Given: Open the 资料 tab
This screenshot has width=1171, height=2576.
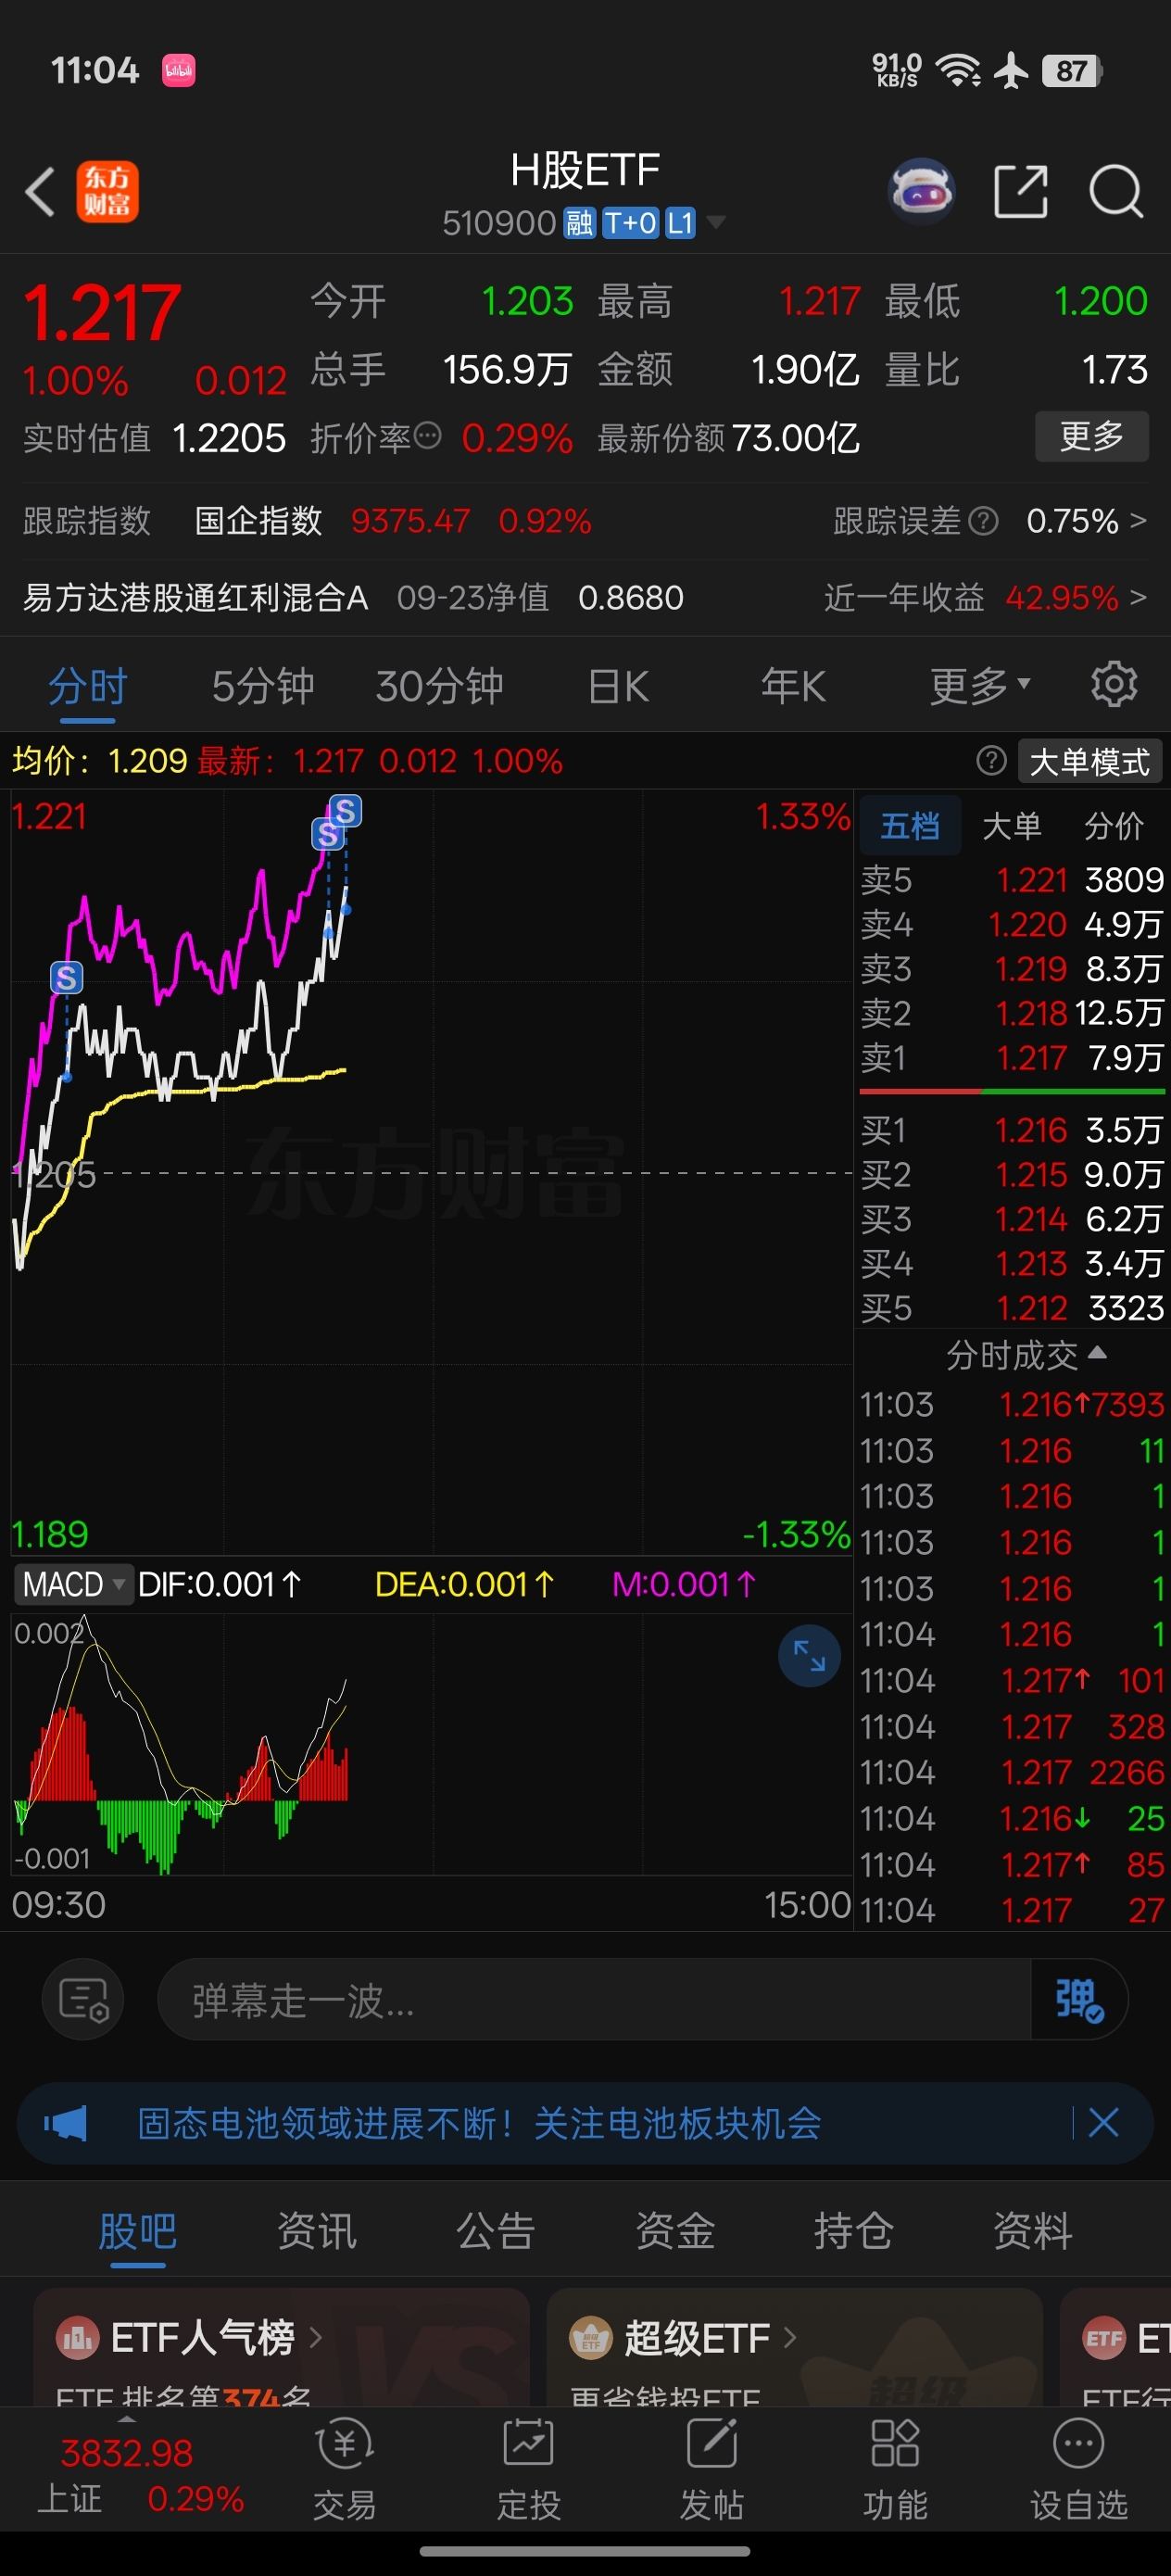Looking at the screenshot, I should pos(1033,2231).
